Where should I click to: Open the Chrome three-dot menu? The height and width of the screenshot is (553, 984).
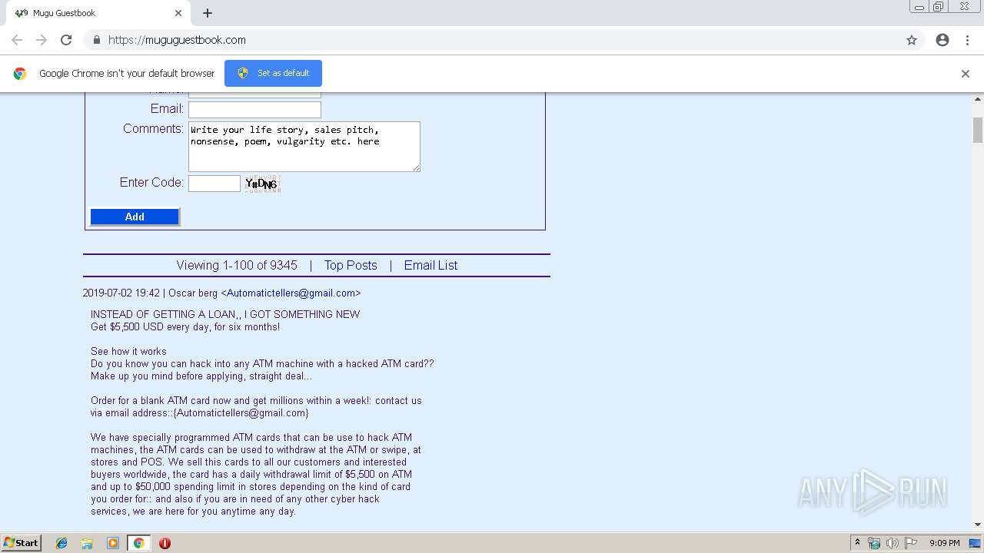click(967, 40)
